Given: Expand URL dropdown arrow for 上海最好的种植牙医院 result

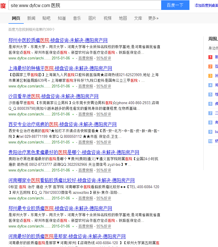Looking at the screenshot, I should click(x=73, y=87).
